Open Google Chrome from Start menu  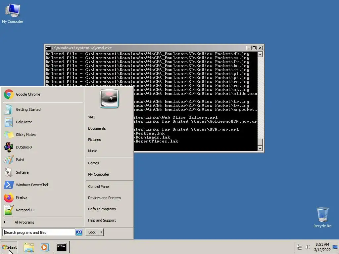point(43,94)
